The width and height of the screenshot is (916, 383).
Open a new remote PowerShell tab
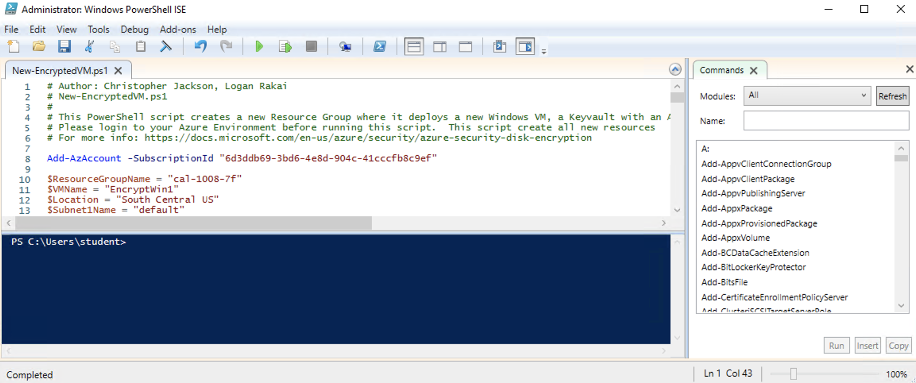(x=345, y=47)
